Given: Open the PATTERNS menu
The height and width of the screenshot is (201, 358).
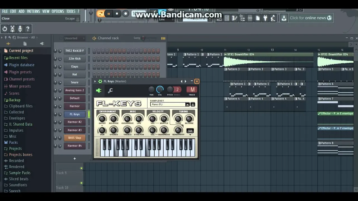Looking at the screenshot, I should click(x=33, y=11).
